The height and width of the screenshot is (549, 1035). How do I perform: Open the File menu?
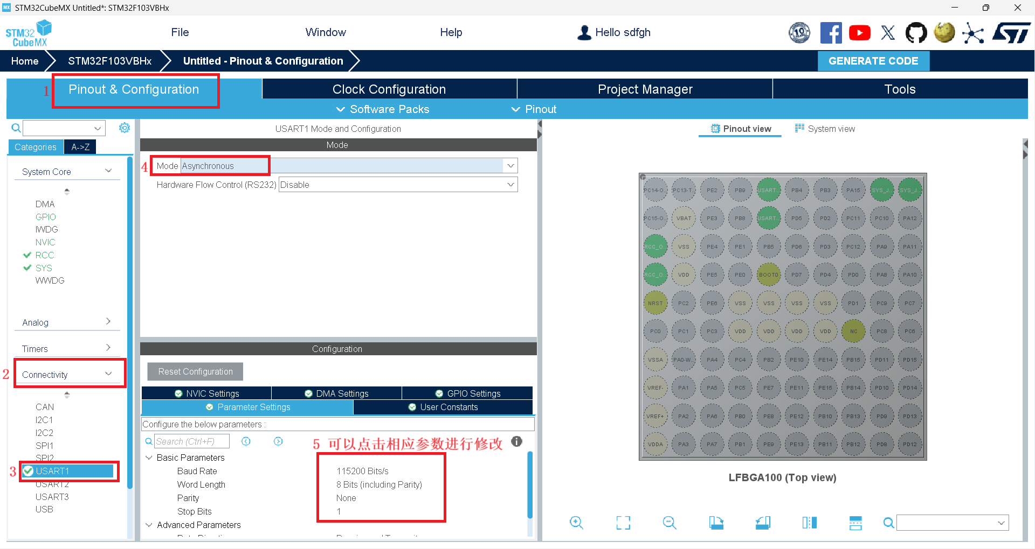tap(180, 32)
